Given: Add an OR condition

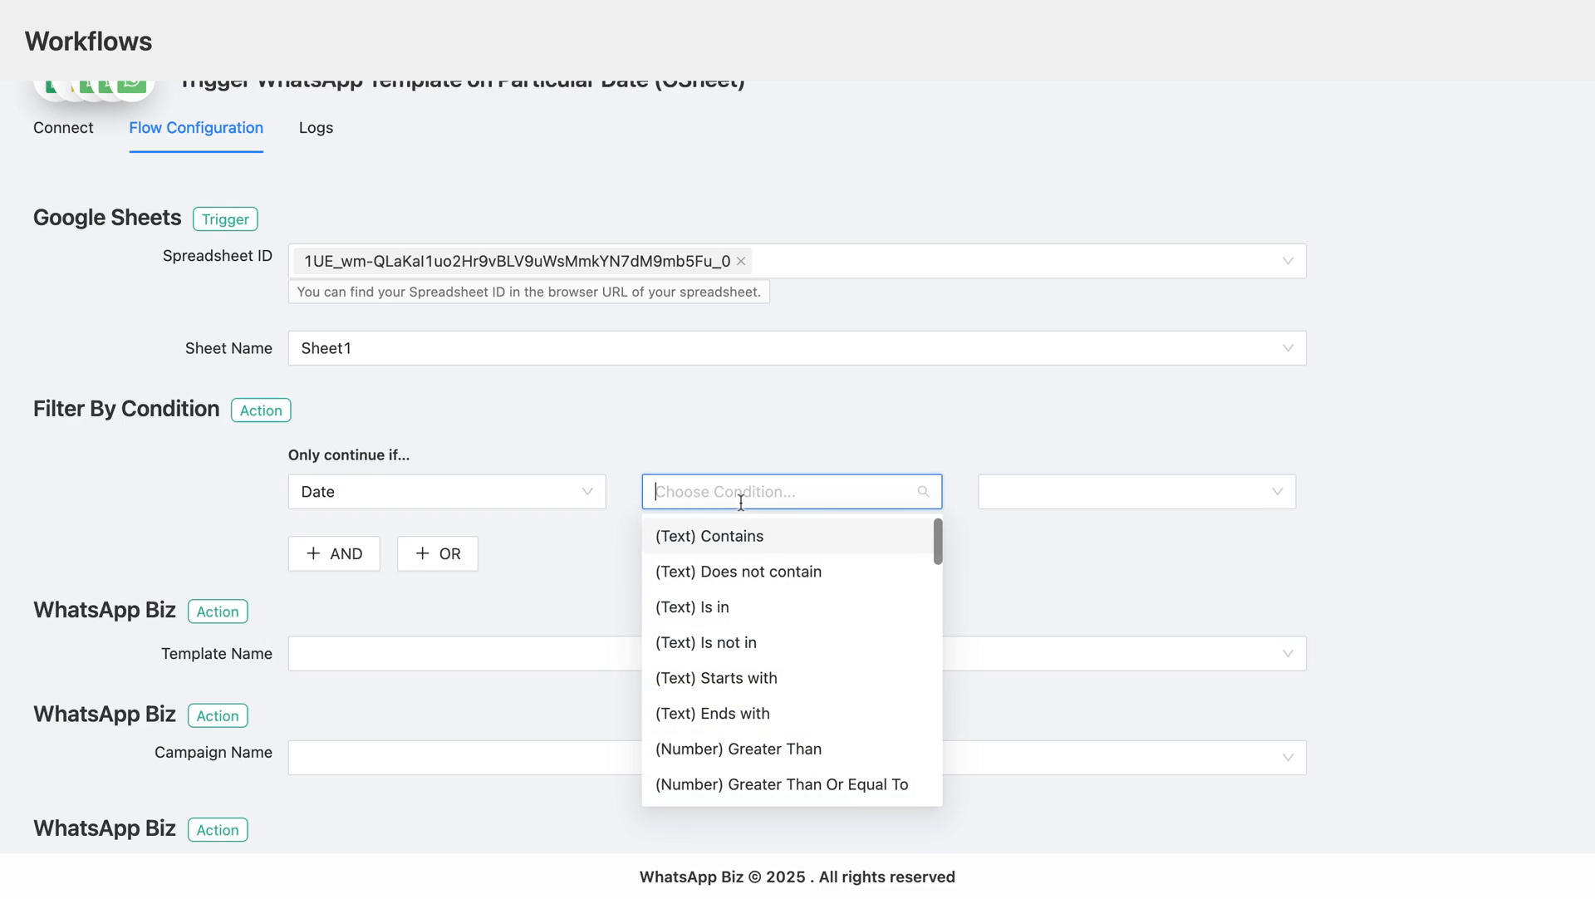Looking at the screenshot, I should coord(437,553).
